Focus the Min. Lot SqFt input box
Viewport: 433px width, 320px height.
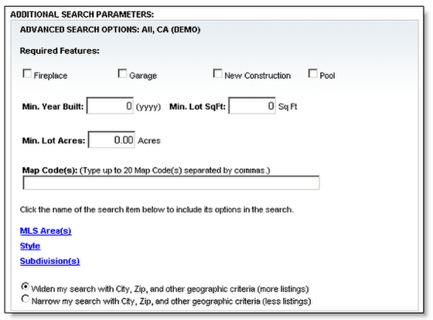[252, 105]
